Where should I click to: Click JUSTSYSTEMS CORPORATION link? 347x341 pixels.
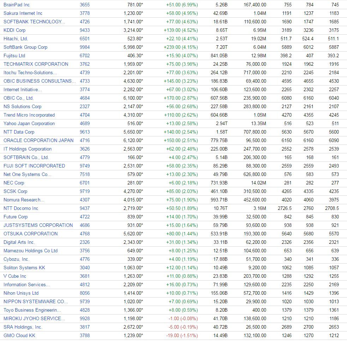click(x=38, y=225)
